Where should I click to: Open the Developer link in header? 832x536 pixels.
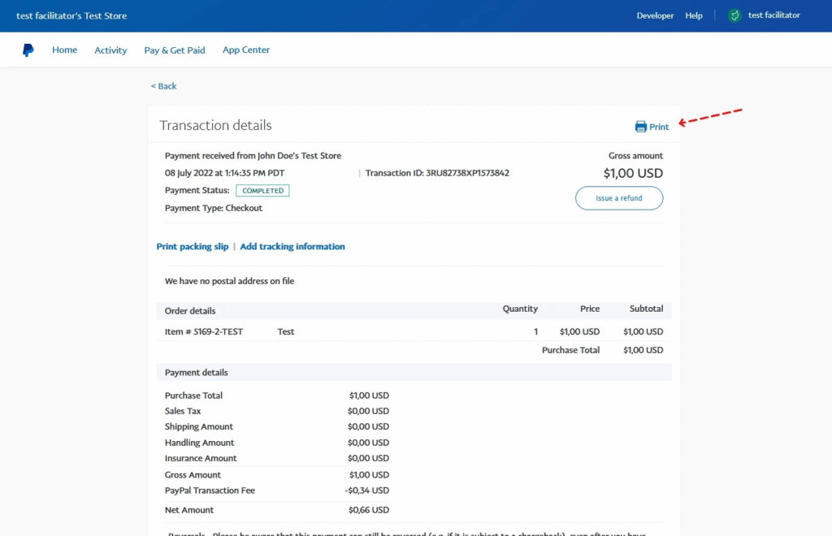(x=655, y=15)
